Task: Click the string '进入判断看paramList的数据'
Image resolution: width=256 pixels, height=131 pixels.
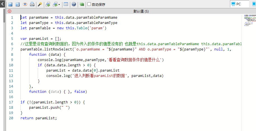Action: point(100,76)
